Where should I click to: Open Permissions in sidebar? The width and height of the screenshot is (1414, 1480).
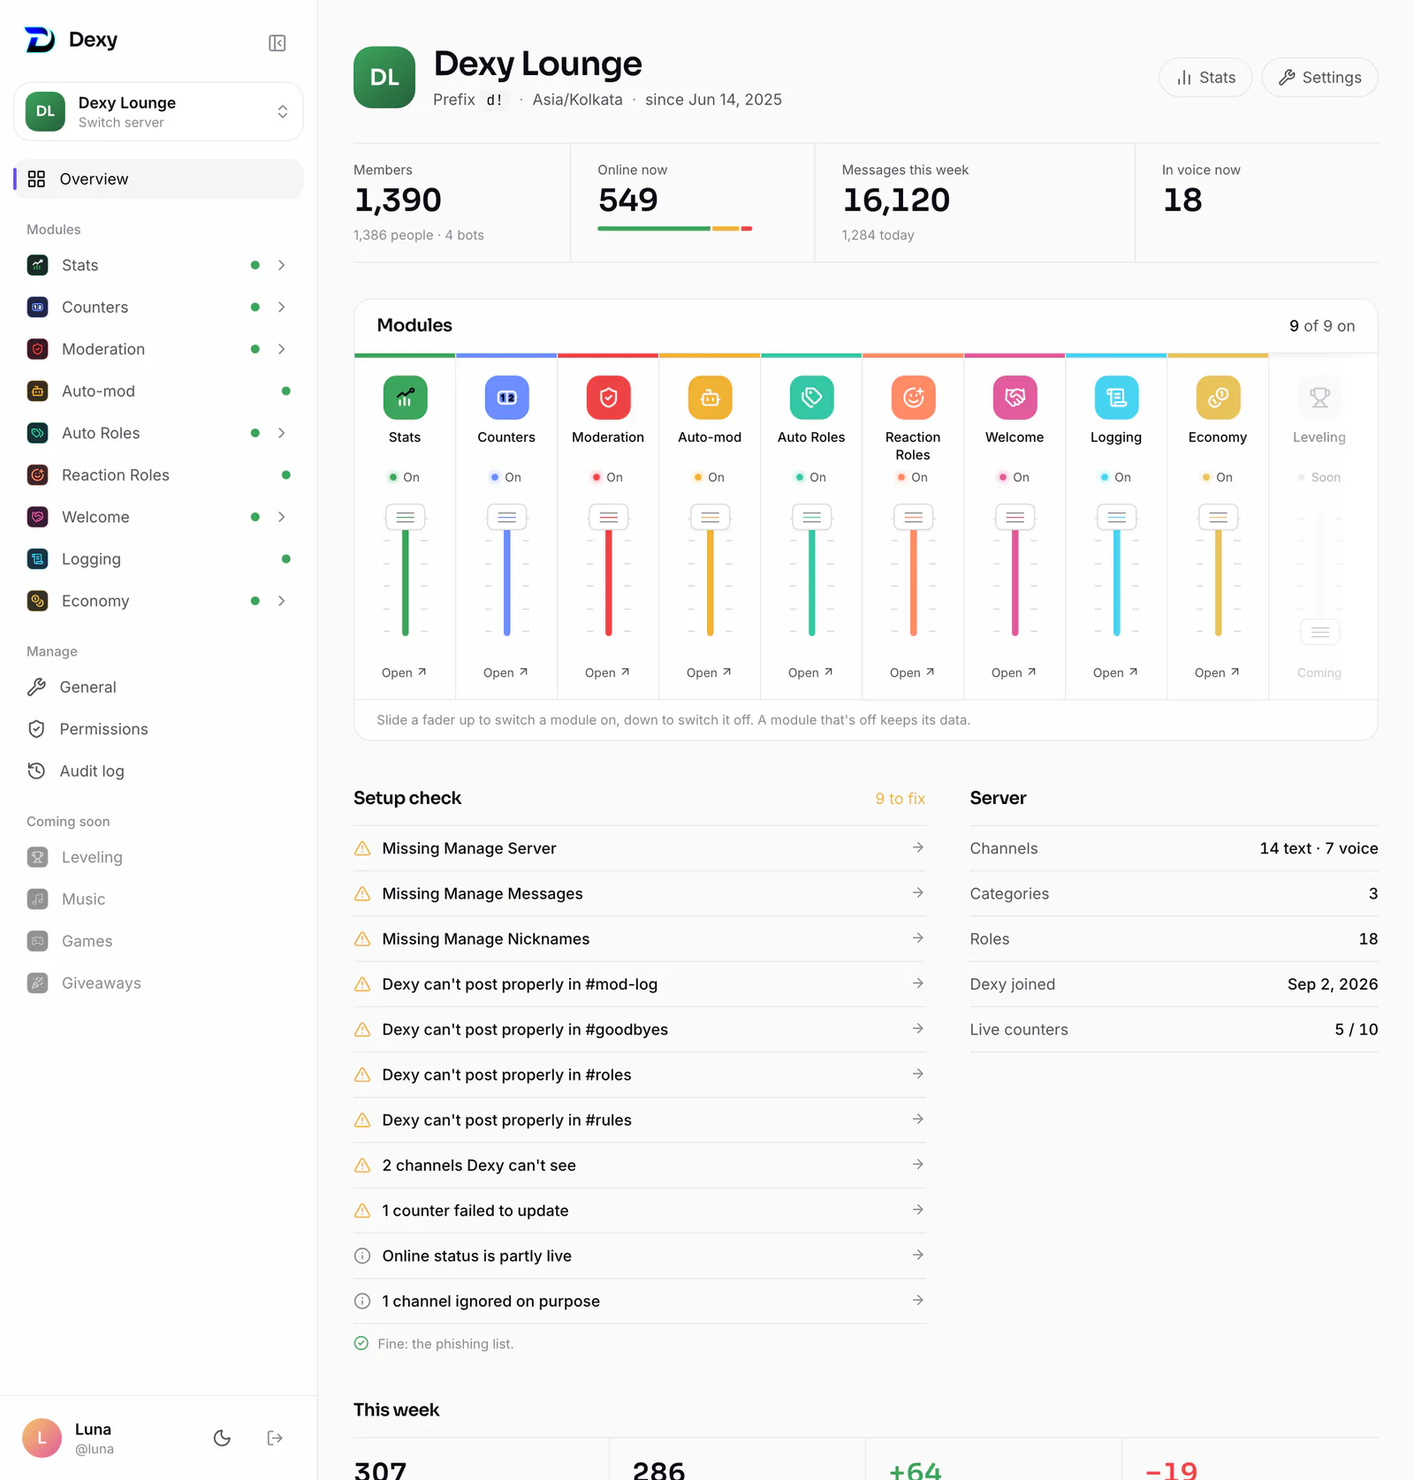coord(158,729)
